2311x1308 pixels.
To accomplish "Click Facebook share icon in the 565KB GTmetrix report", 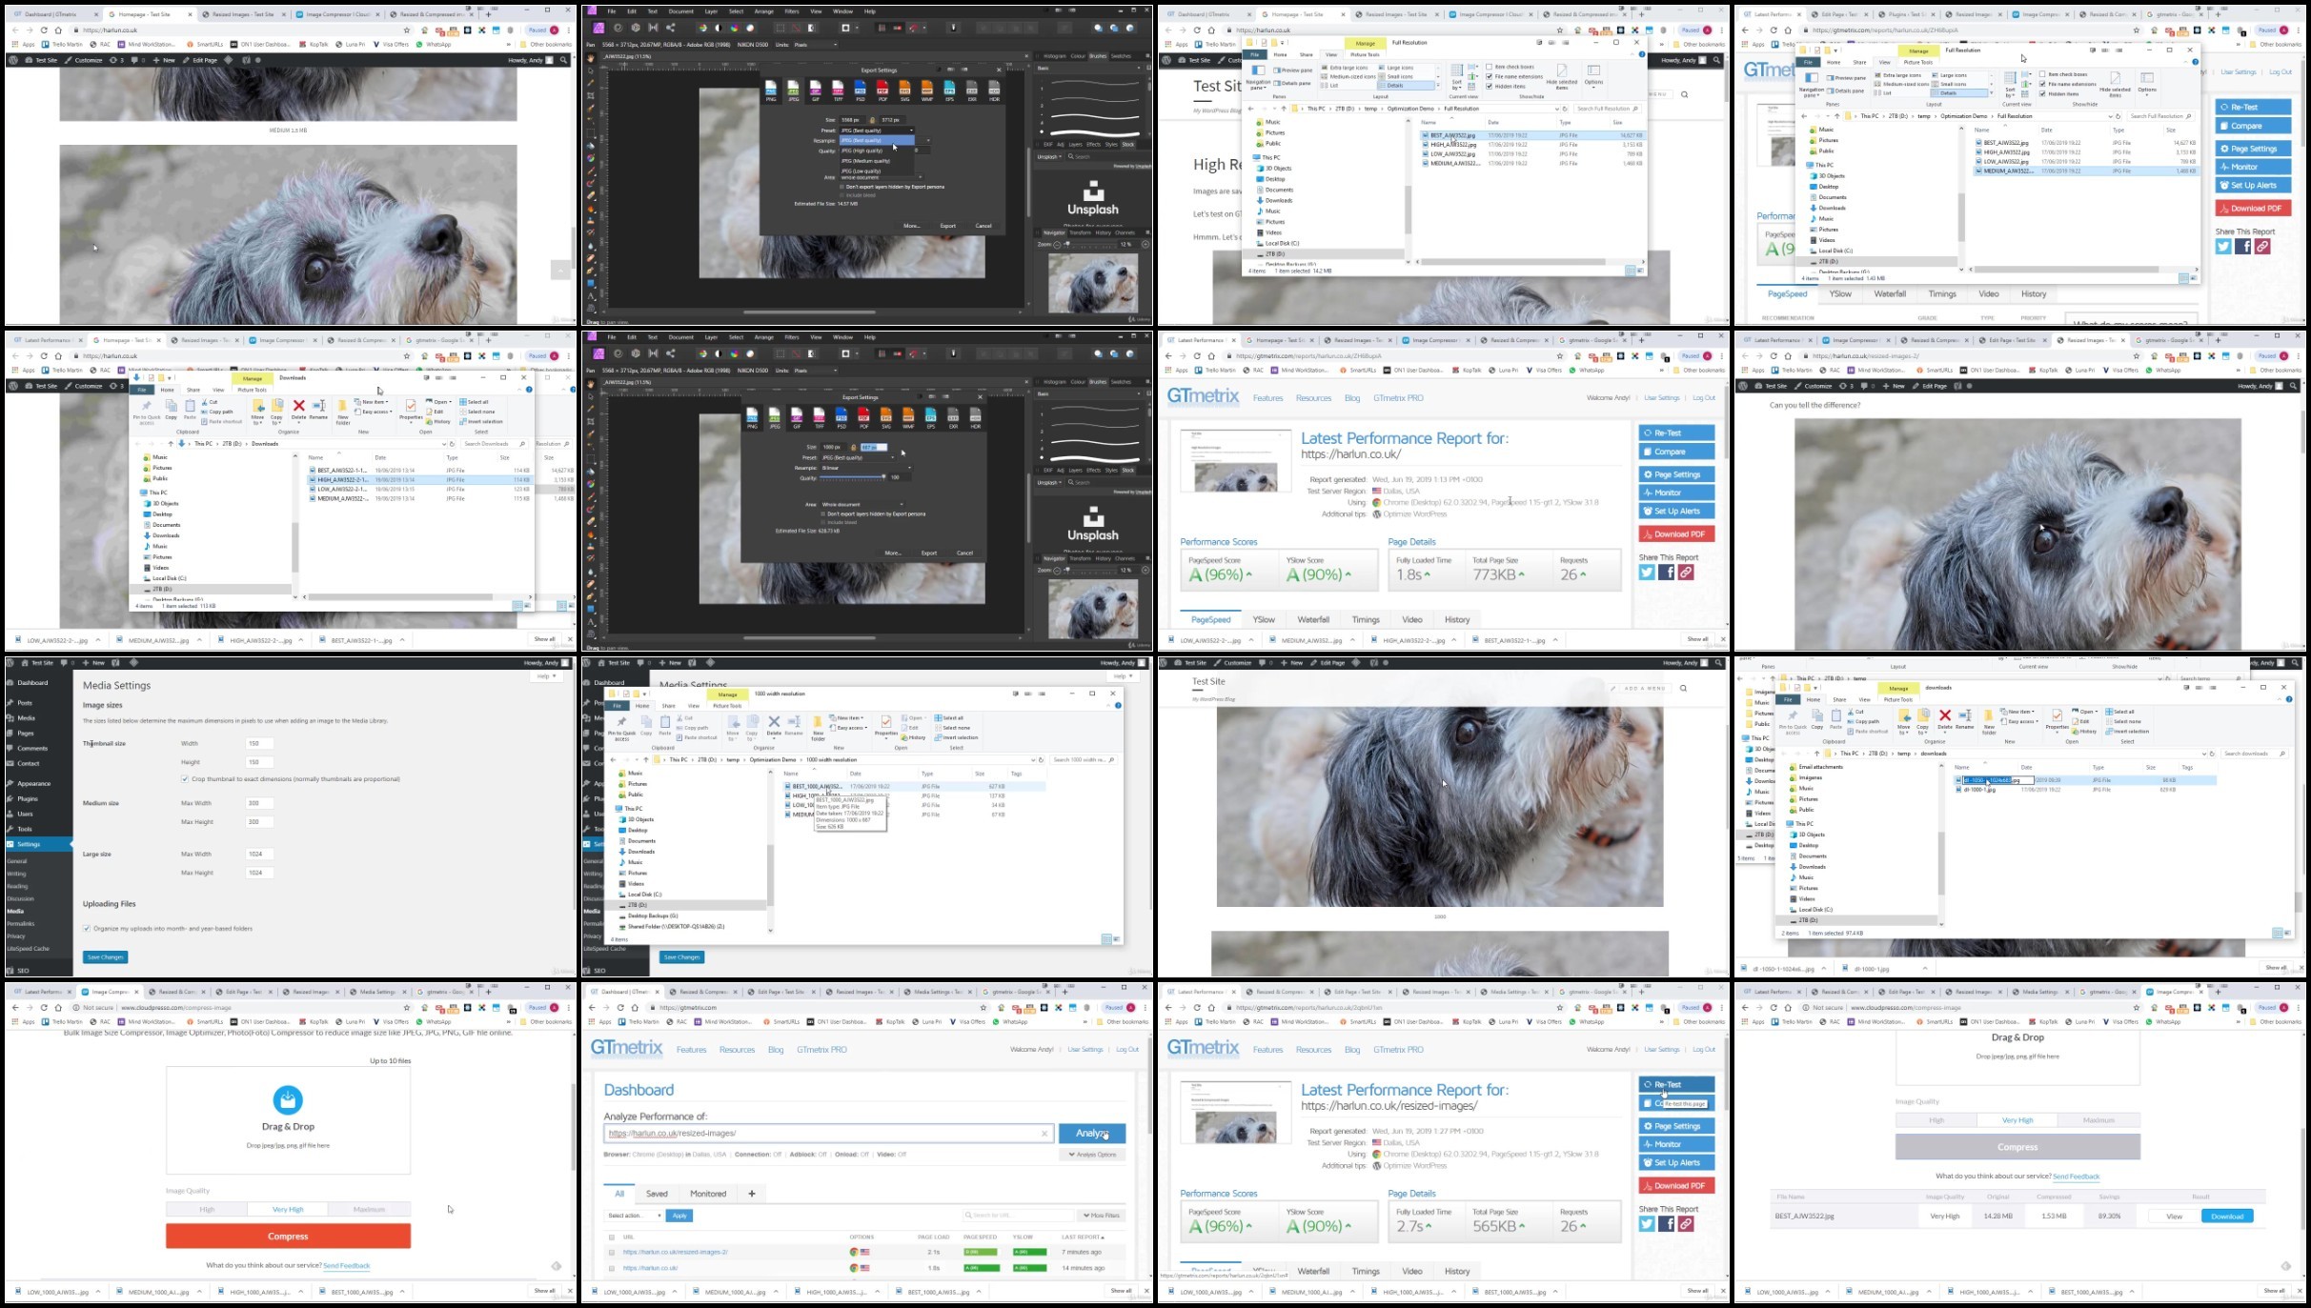I will pyautogui.click(x=1666, y=1224).
